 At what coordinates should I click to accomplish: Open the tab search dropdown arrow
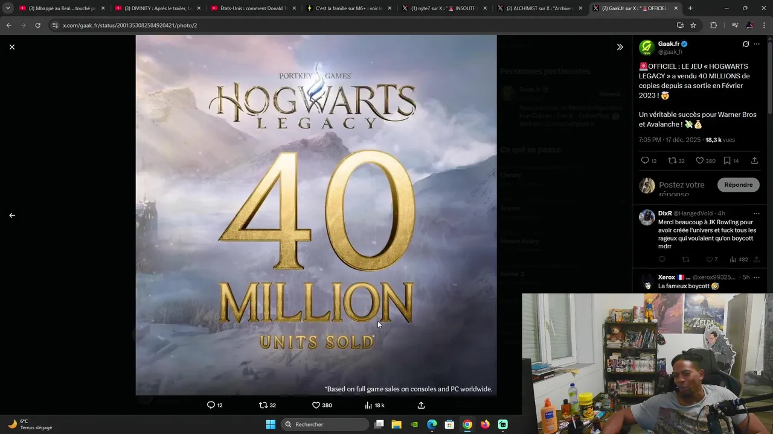[x=7, y=8]
